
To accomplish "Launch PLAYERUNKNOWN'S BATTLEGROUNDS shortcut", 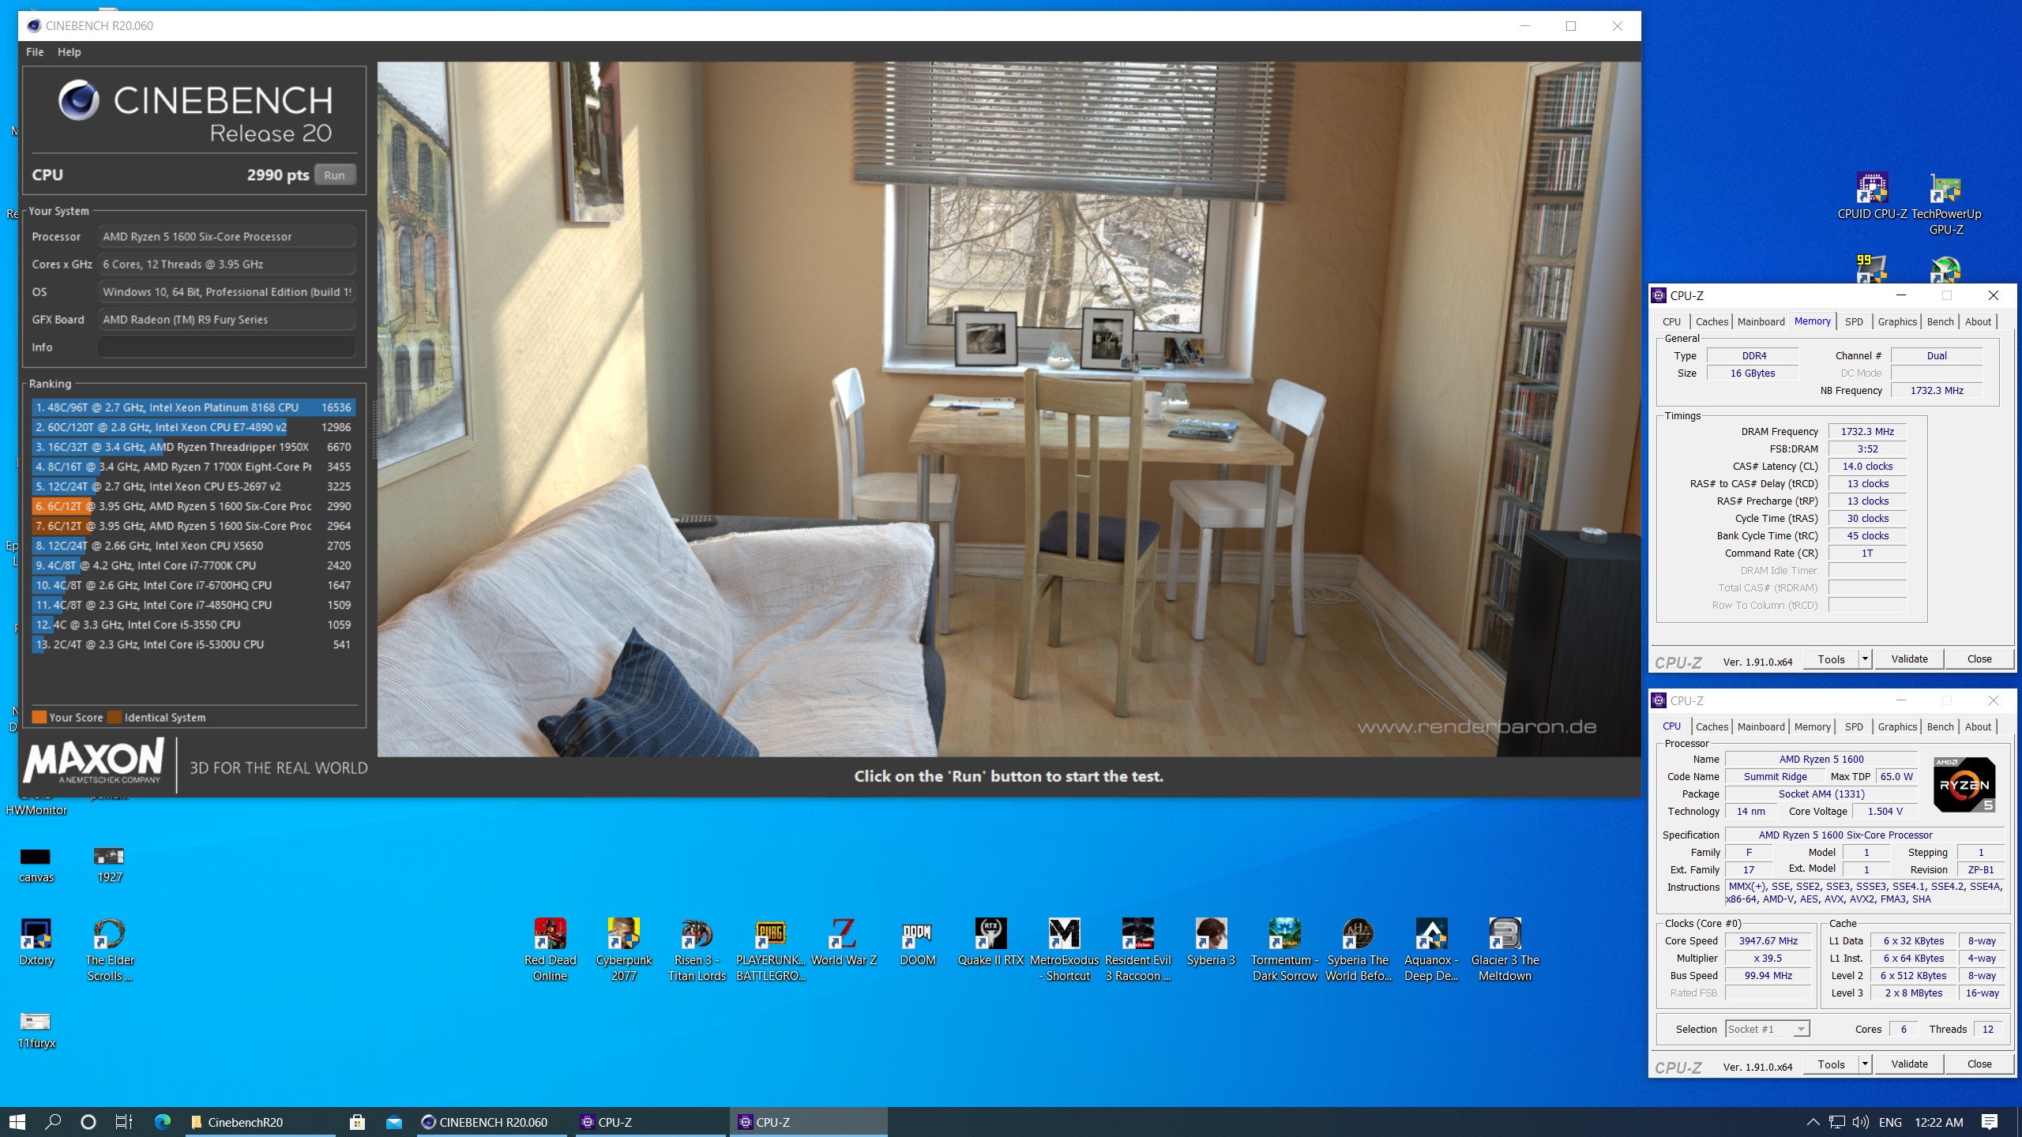I will click(x=771, y=950).
